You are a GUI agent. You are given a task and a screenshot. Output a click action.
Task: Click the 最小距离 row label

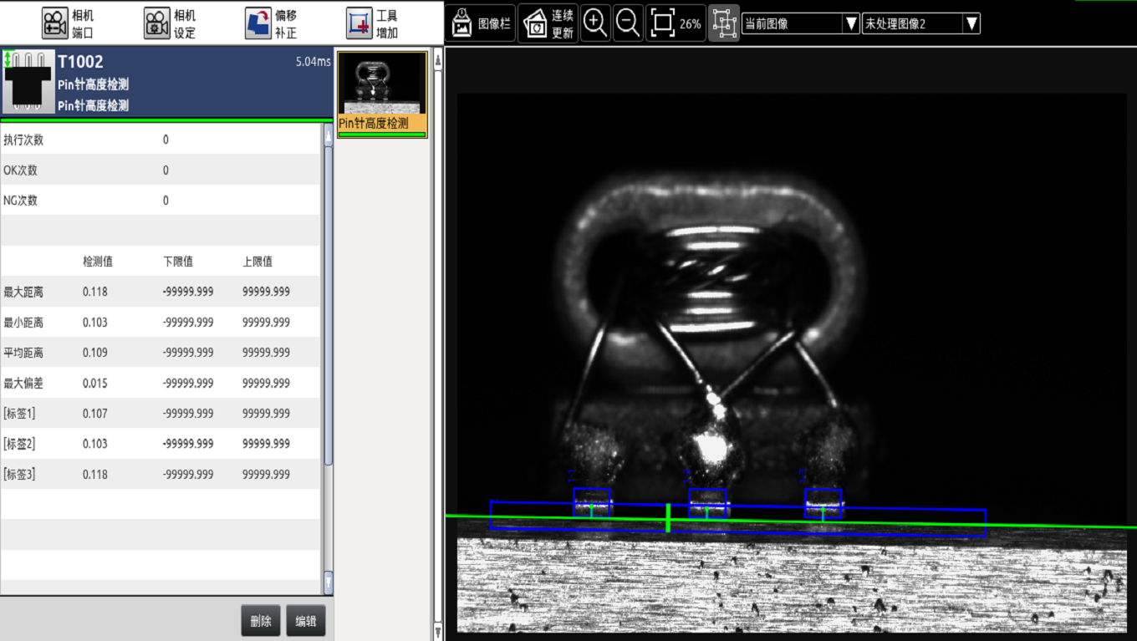(x=23, y=323)
